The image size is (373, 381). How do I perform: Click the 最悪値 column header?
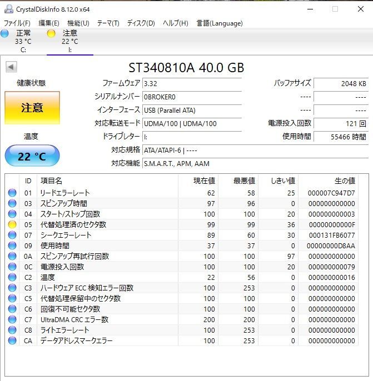tap(238, 181)
